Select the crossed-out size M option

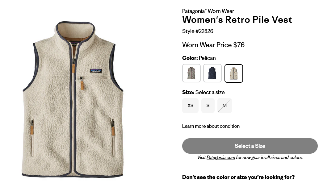pos(224,106)
